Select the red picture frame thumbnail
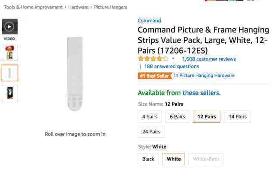 click(10, 53)
